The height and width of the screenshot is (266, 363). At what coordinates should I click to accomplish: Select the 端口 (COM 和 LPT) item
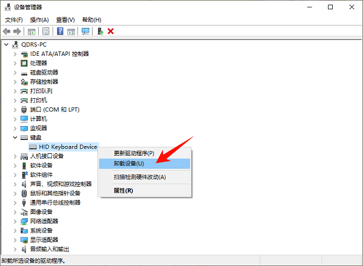coord(54,110)
